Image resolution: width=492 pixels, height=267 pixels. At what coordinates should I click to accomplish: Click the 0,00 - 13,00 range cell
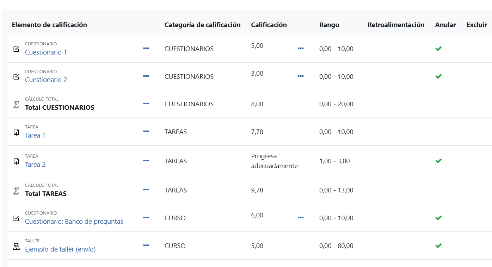pos(336,190)
